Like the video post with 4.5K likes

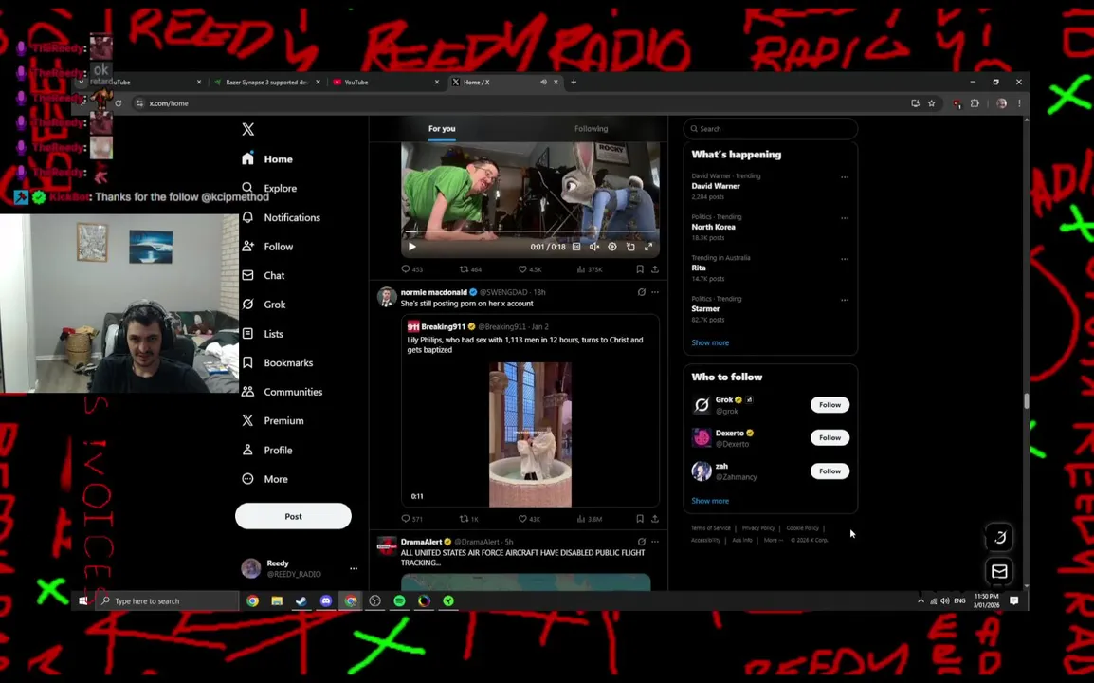530,268
